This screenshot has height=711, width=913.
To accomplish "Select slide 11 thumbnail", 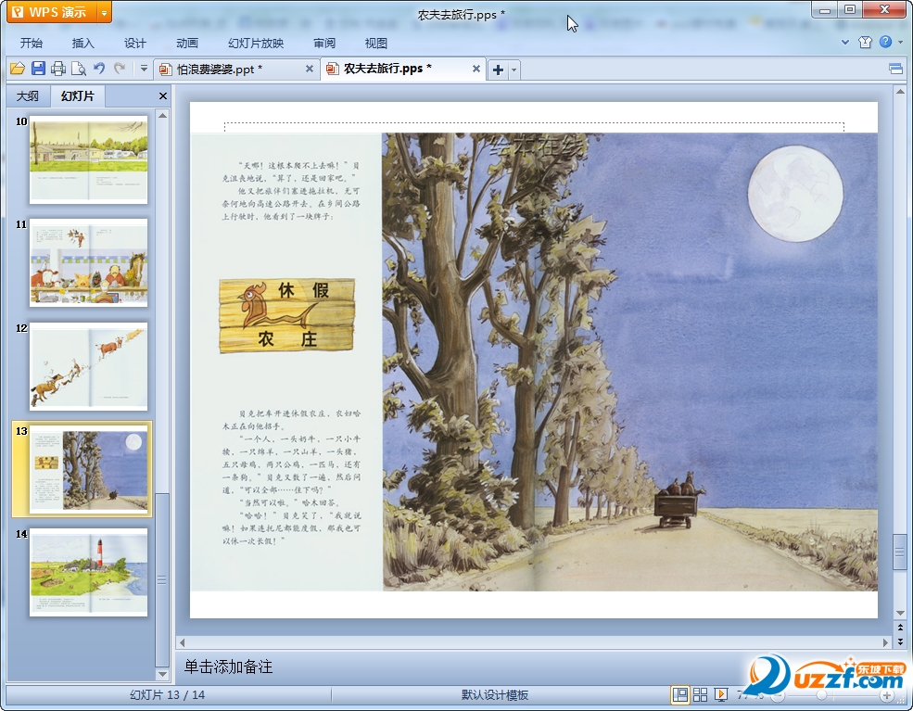I will (x=88, y=262).
